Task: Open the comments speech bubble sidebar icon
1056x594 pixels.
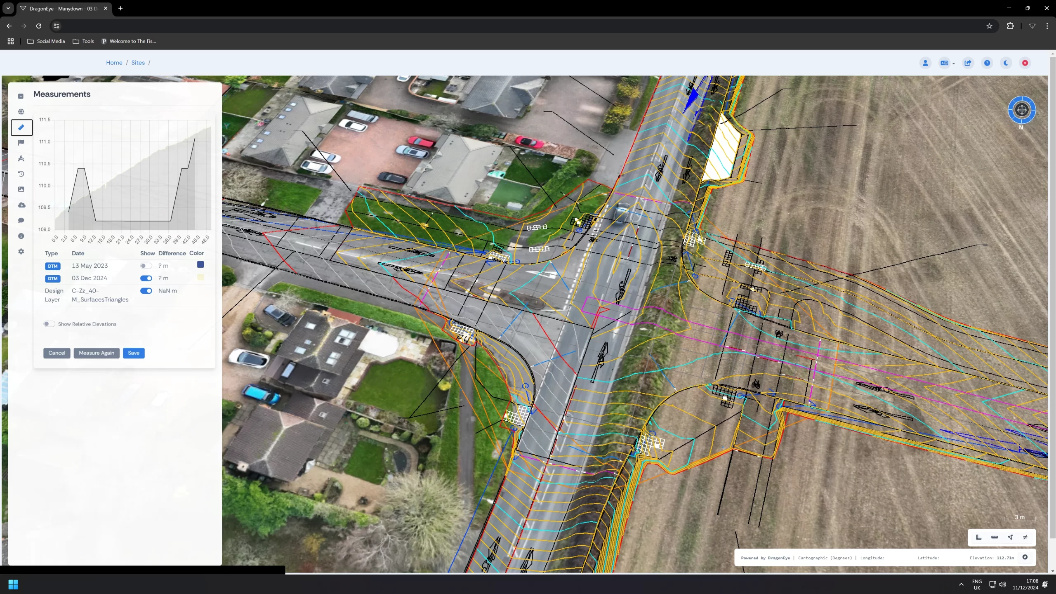Action: [21, 220]
